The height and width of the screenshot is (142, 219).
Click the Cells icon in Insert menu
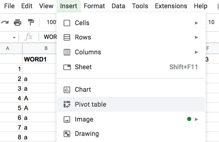pyautogui.click(x=67, y=23)
